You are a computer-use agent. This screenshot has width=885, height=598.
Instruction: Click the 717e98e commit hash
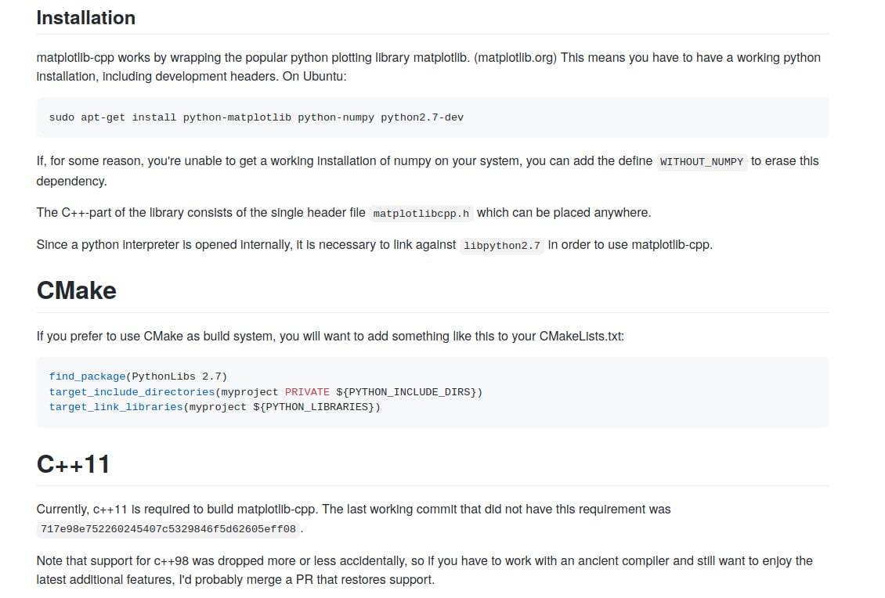pyautogui.click(x=168, y=529)
